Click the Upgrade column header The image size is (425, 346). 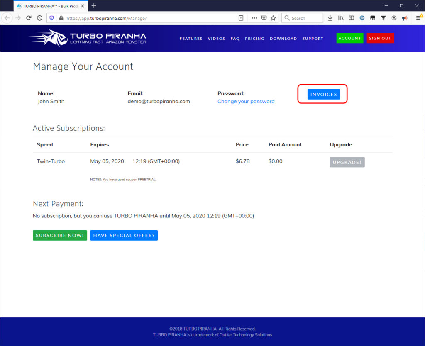(341, 144)
